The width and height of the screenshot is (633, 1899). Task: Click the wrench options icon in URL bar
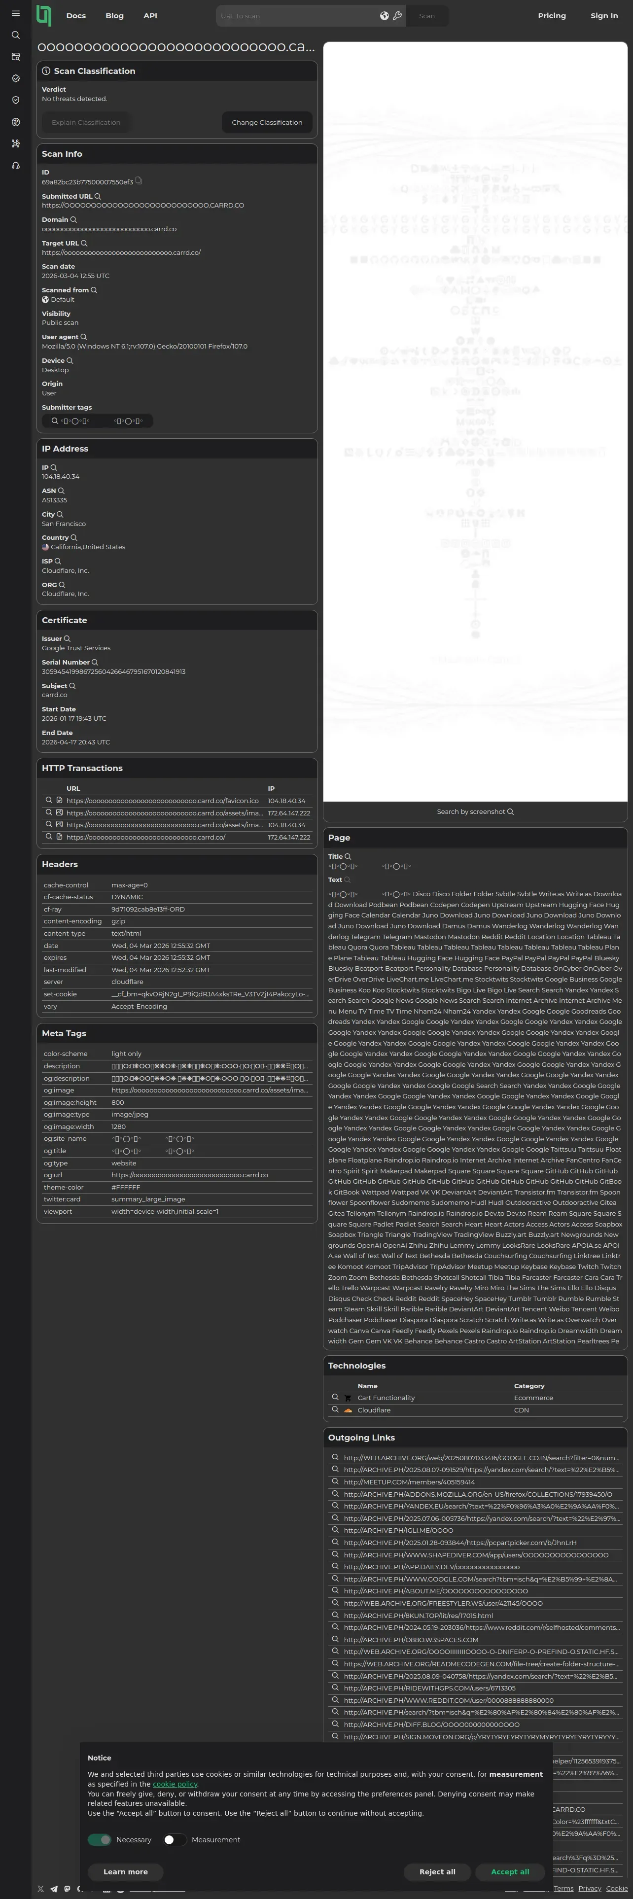click(397, 15)
